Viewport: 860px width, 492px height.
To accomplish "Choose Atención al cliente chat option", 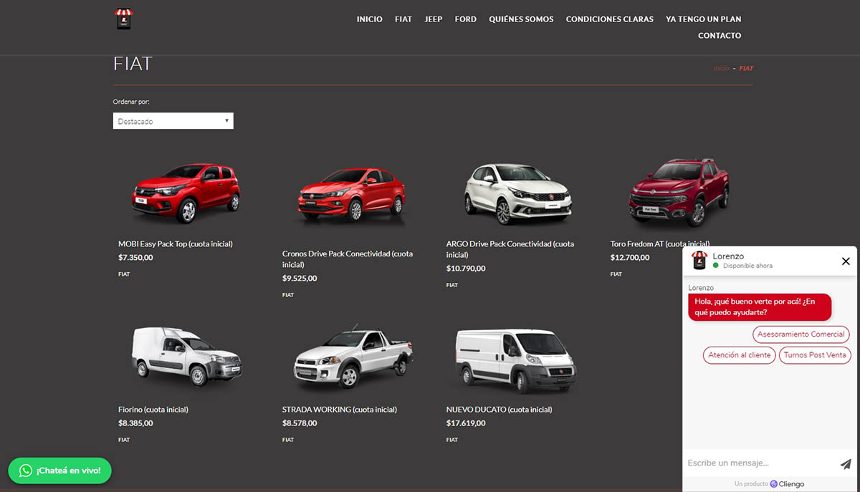I will (739, 355).
